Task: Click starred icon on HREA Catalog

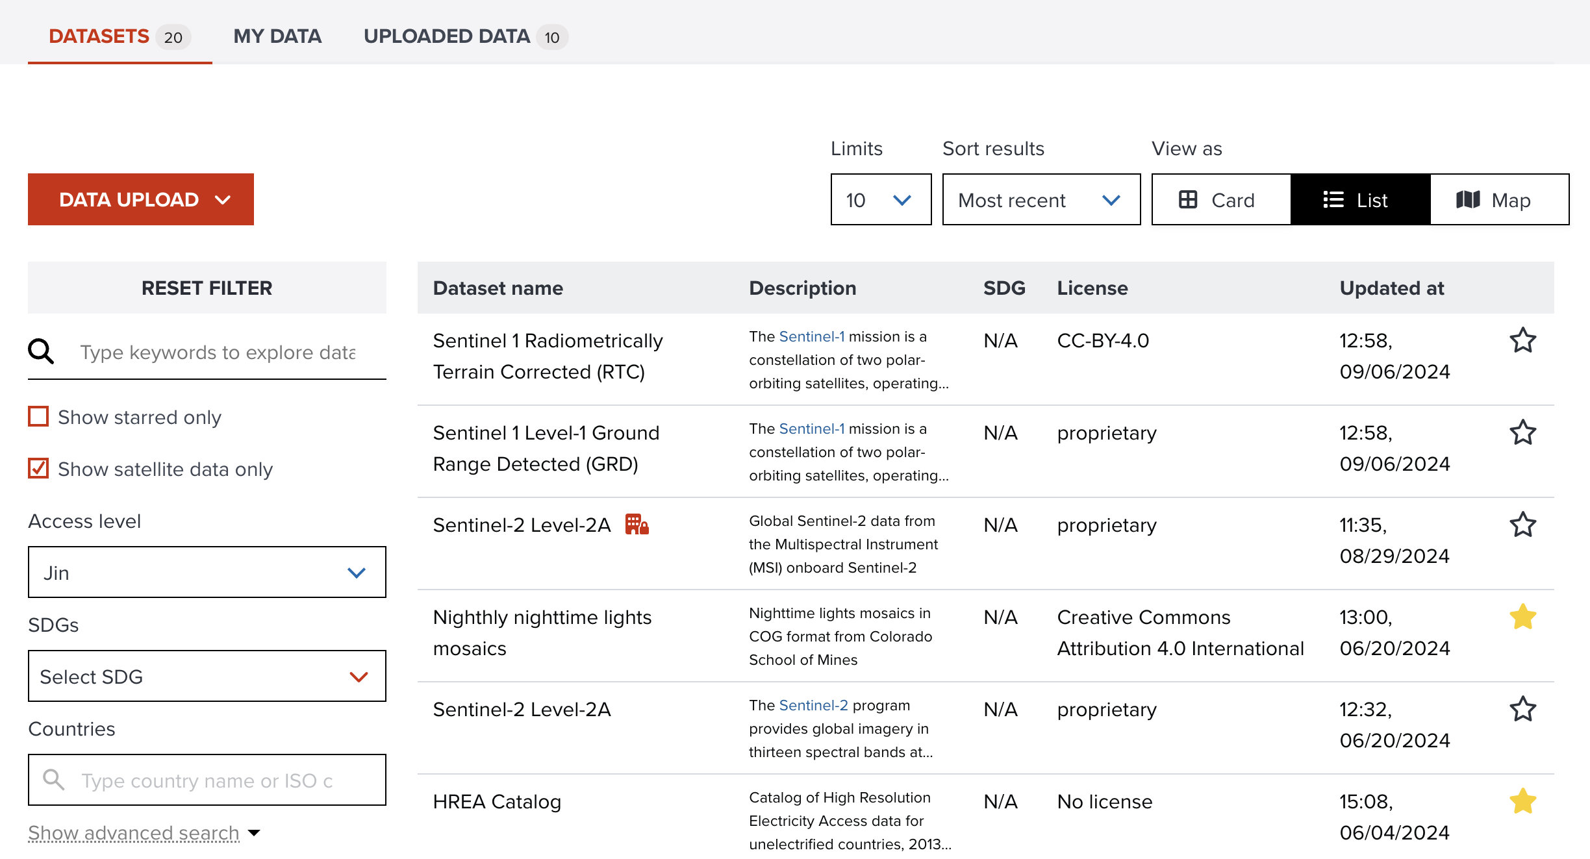Action: pyautogui.click(x=1523, y=802)
